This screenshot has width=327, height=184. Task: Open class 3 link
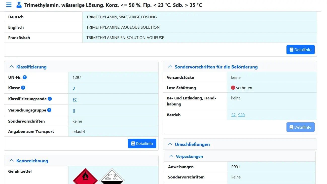tap(74, 88)
